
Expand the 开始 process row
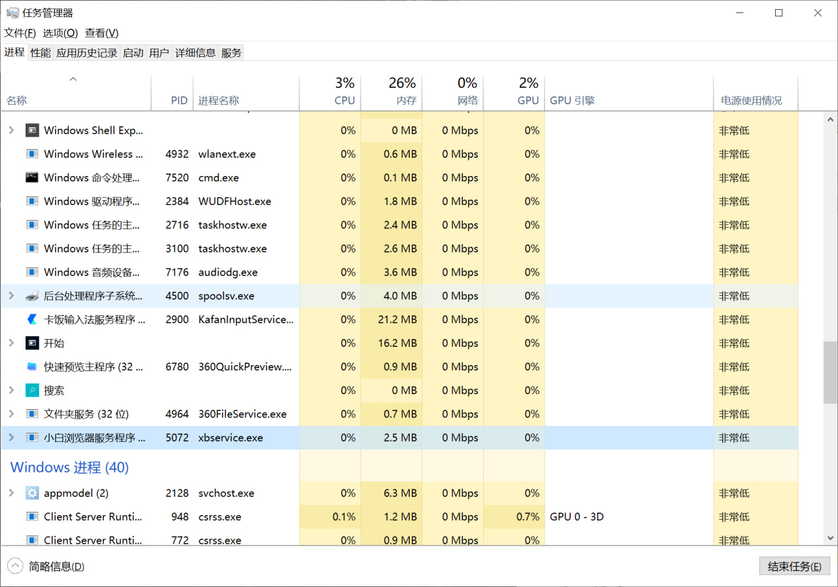tap(11, 343)
